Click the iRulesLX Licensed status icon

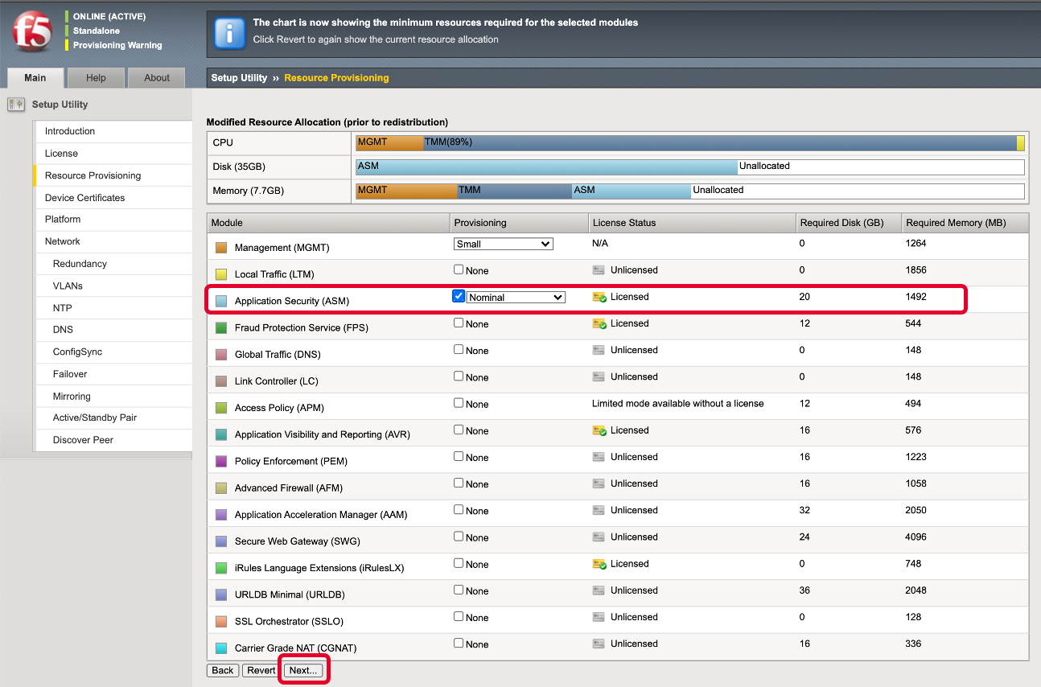coord(599,565)
